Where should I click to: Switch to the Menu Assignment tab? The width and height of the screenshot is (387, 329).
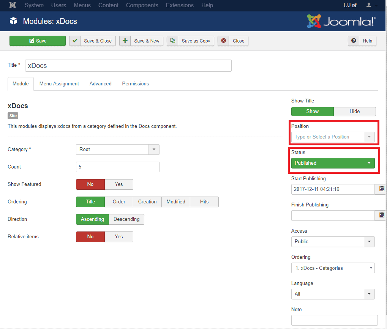[x=59, y=84]
